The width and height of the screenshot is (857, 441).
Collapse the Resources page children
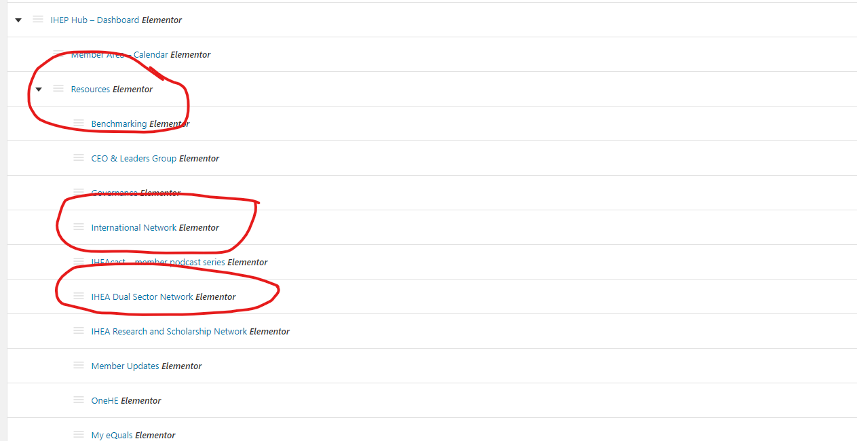click(39, 90)
